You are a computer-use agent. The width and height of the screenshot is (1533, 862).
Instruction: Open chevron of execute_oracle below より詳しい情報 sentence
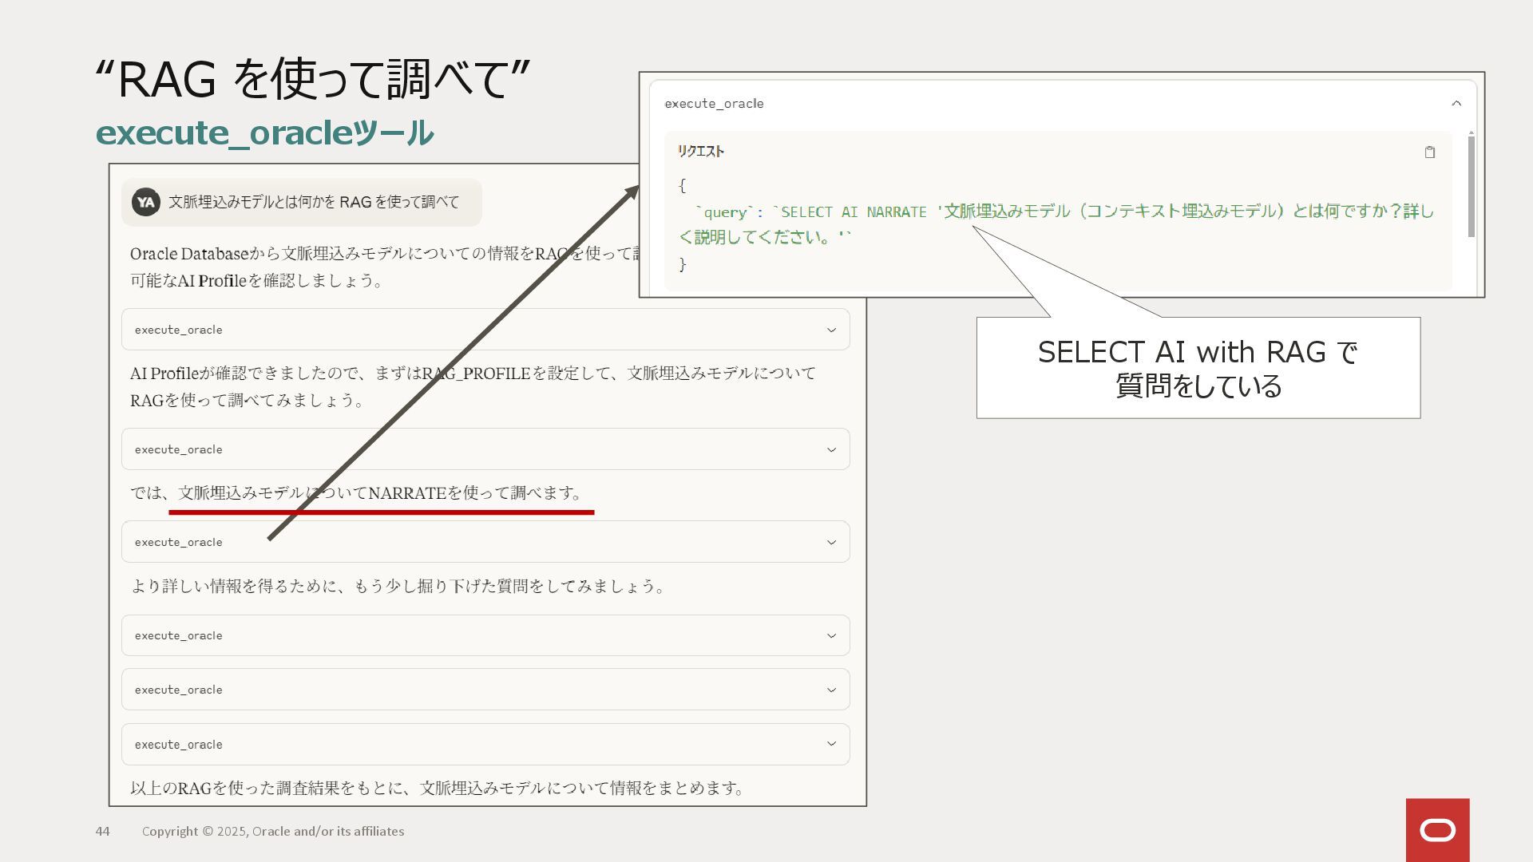point(831,636)
